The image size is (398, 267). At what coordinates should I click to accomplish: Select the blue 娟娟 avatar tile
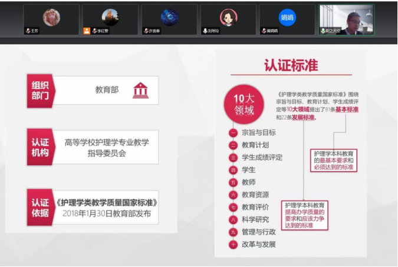[x=287, y=19]
